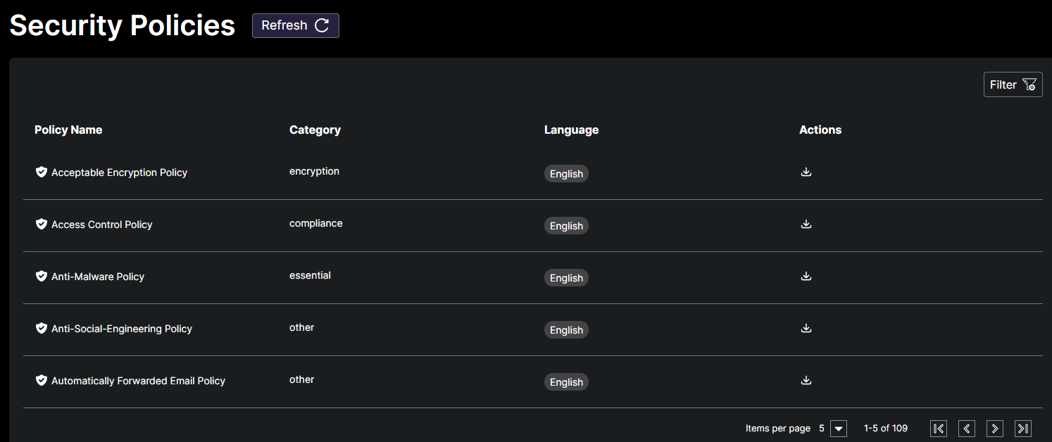The image size is (1052, 442).
Task: Download the Anti-Social-Engineering Policy
Action: 806,328
